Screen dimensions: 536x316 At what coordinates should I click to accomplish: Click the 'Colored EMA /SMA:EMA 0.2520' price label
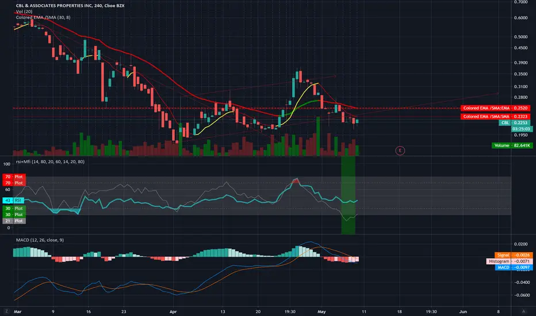(x=495, y=108)
